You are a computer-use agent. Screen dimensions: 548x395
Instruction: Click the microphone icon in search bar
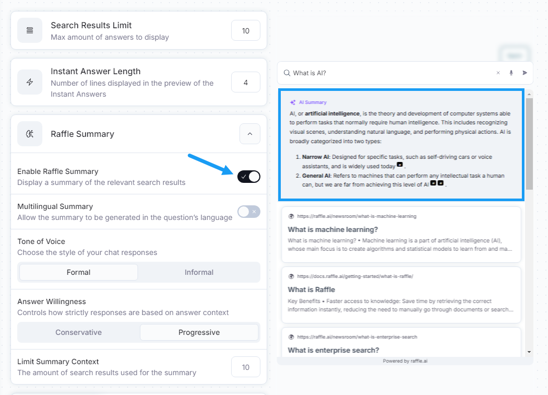point(511,73)
